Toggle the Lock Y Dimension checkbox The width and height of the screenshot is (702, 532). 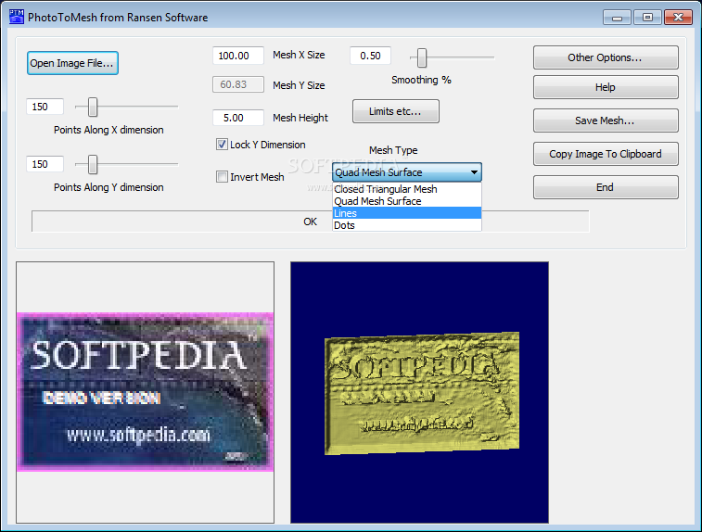222,144
